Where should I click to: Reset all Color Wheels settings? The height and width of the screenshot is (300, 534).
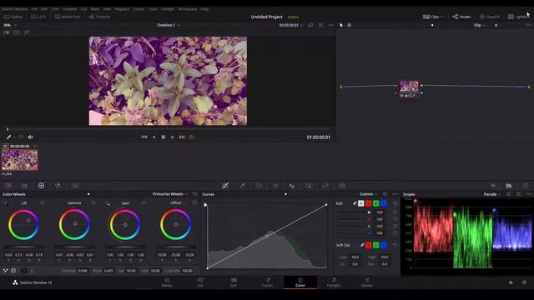[x=195, y=194]
